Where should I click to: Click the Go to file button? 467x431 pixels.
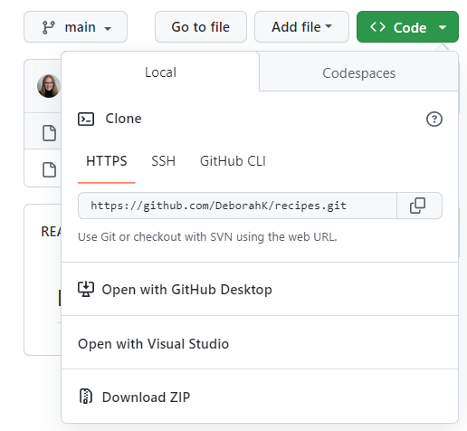[x=201, y=27]
